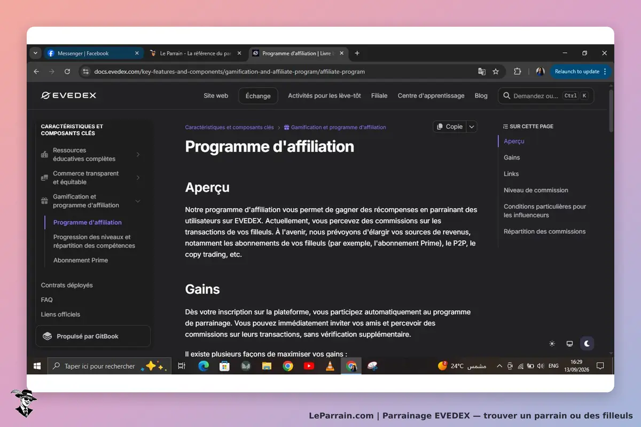641x427 pixels.
Task: Open Progression des niveaux et répartition des compétences
Action: coord(94,241)
